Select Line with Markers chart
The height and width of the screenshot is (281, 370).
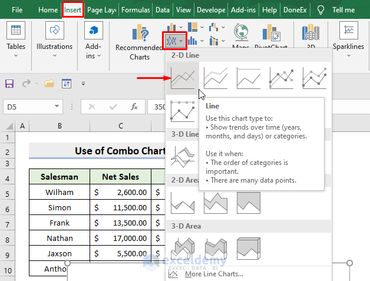(x=281, y=78)
